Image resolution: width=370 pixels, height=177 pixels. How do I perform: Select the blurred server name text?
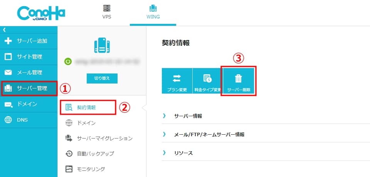[x=107, y=62]
